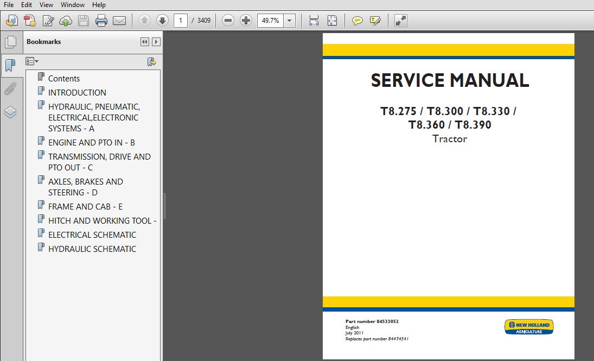
Task: Toggle the Bookmarks panel sidebar icon
Action: (x=11, y=66)
